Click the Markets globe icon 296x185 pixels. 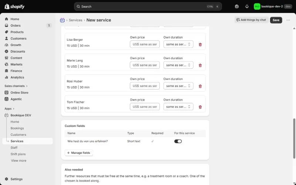6,64
